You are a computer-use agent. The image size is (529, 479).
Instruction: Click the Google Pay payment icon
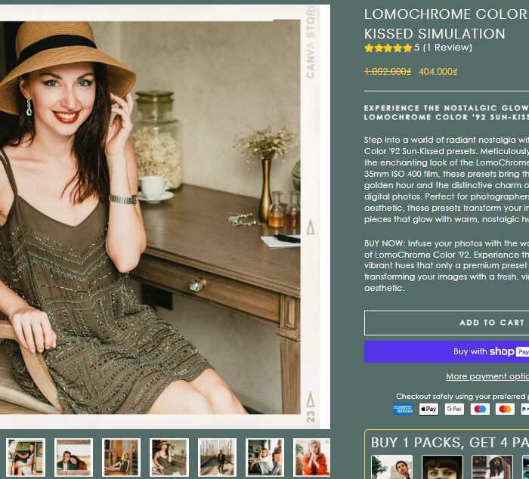tap(454, 409)
